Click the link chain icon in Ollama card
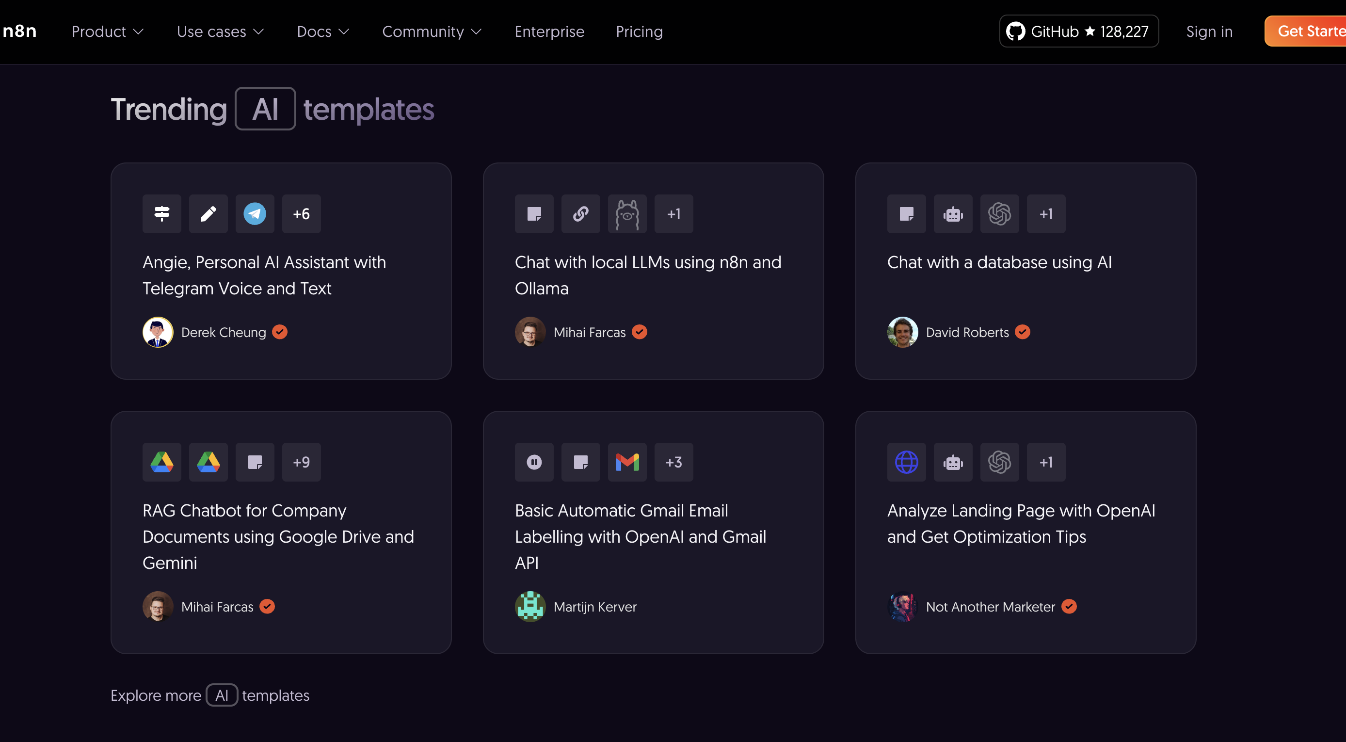 [580, 214]
